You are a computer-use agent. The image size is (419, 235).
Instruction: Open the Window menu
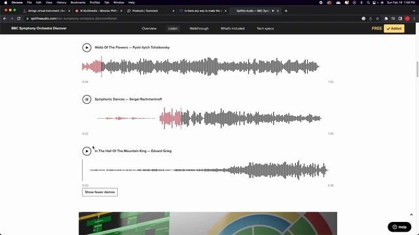tap(118, 3)
